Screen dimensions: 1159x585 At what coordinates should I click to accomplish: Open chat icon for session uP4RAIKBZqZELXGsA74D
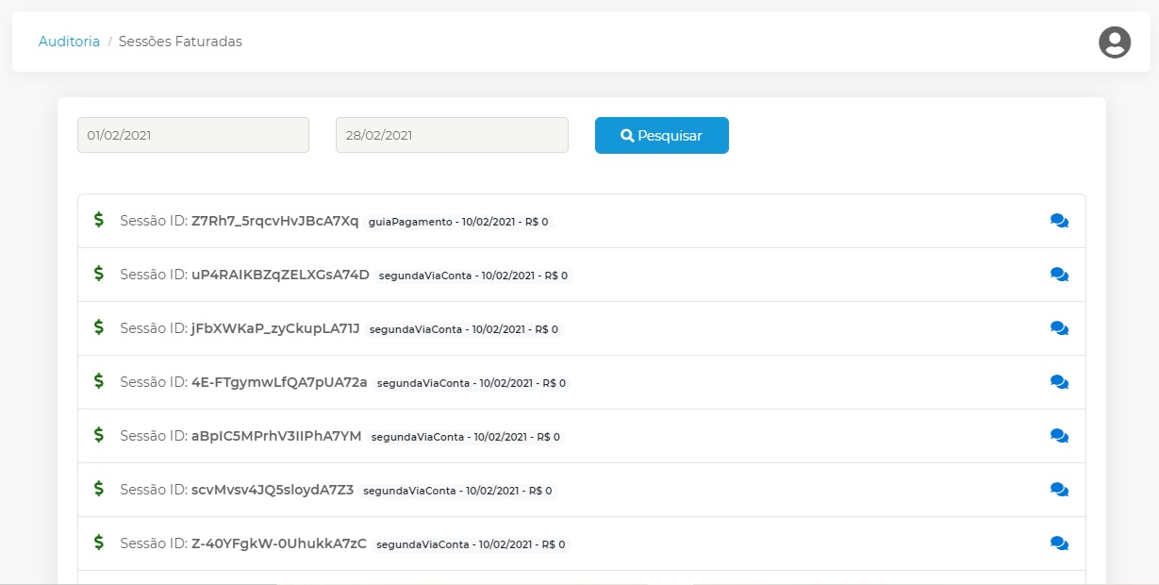coord(1059,275)
